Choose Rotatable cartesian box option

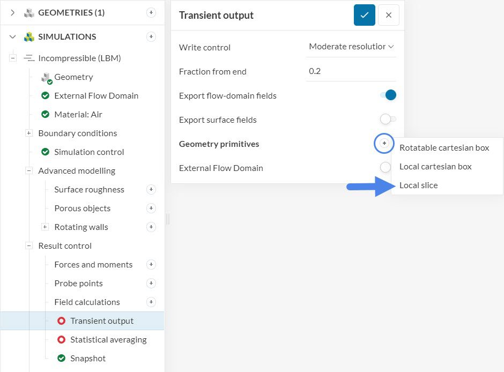(x=444, y=147)
